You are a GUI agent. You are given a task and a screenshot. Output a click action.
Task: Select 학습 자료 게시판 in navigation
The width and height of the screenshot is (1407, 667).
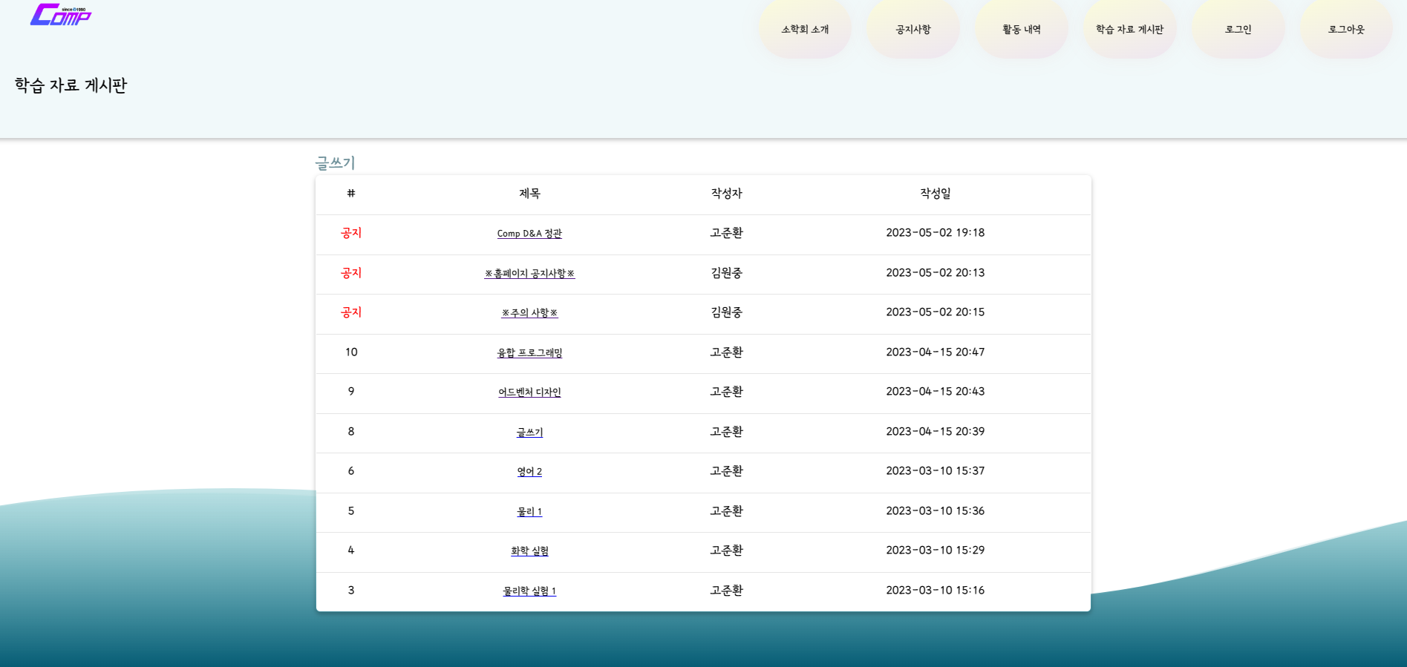1129,30
